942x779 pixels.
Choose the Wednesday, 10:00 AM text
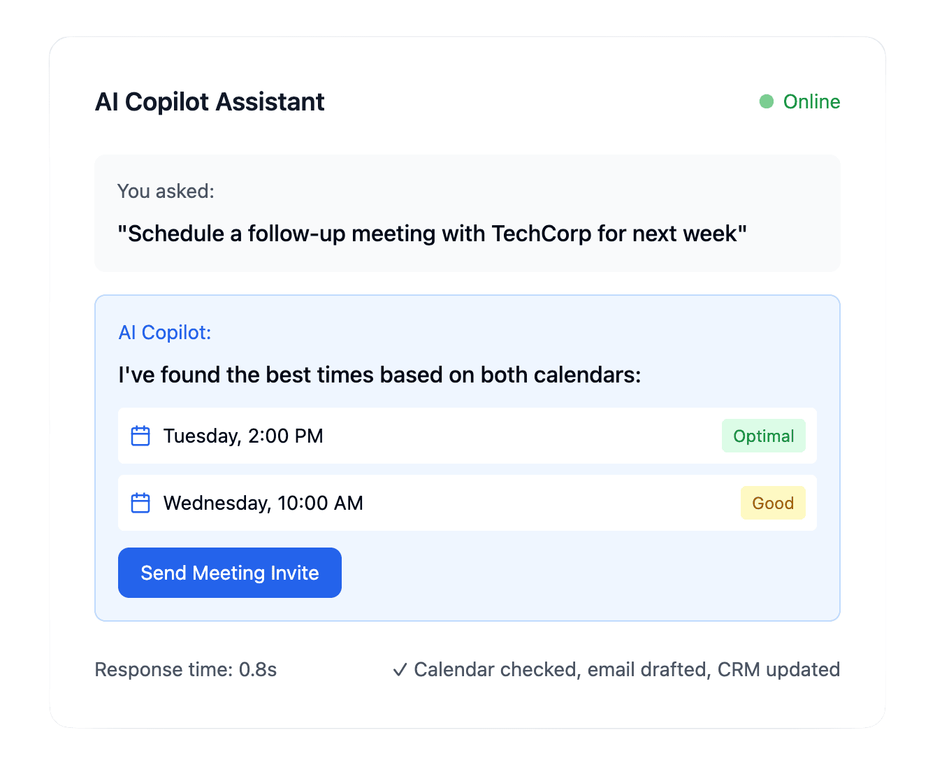click(x=263, y=503)
